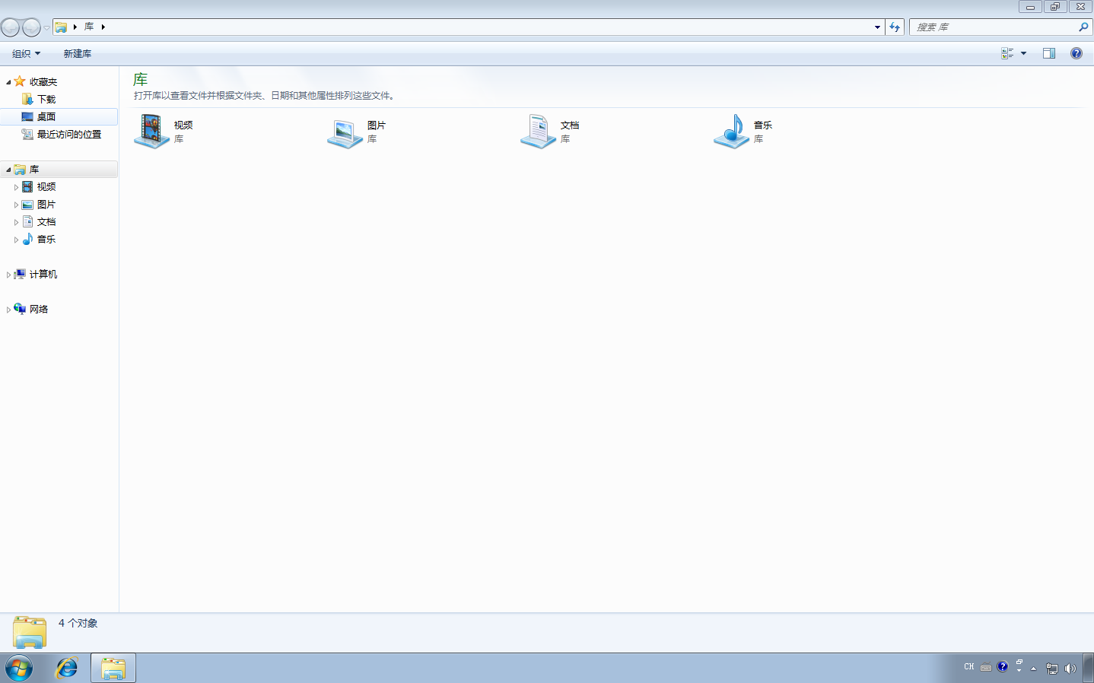
Task: Collapse the 库 node in the navigation pane
Action: point(8,170)
